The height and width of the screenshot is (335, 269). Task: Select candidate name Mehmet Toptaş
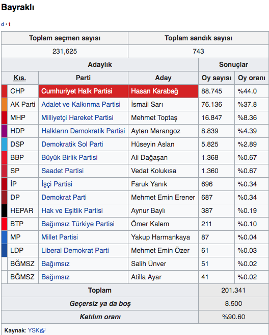[154, 118]
